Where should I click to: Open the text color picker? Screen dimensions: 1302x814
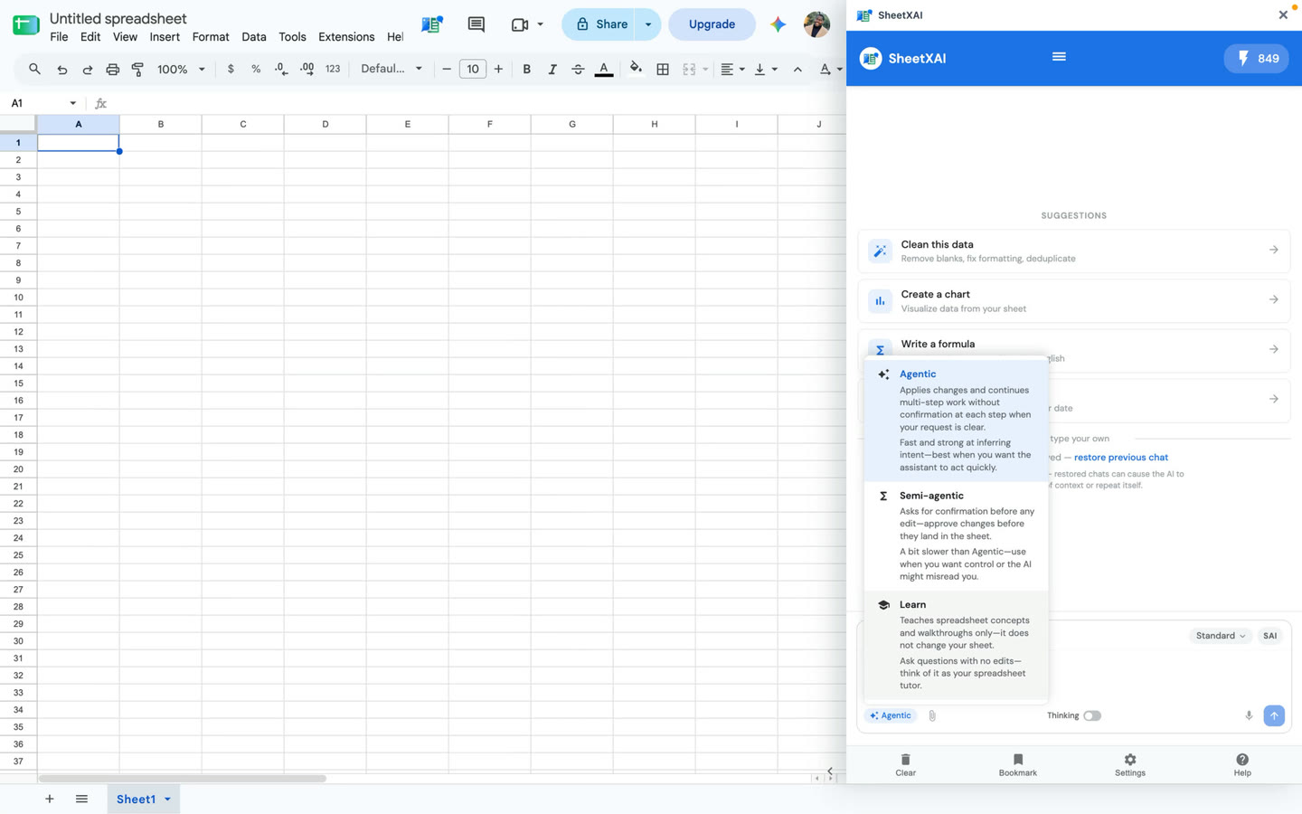coord(604,70)
